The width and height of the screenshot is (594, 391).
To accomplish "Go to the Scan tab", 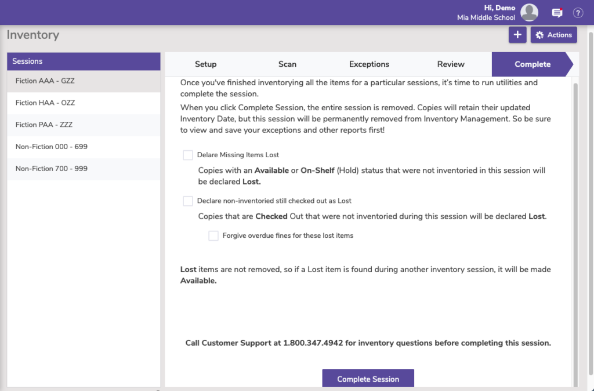I will pos(288,64).
